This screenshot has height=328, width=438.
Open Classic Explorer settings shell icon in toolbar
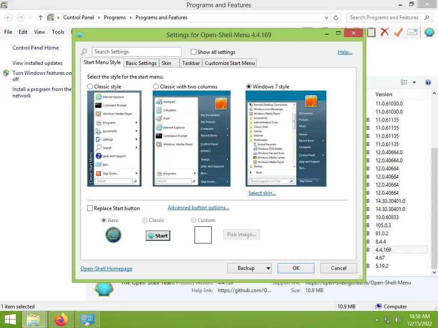click(x=429, y=32)
